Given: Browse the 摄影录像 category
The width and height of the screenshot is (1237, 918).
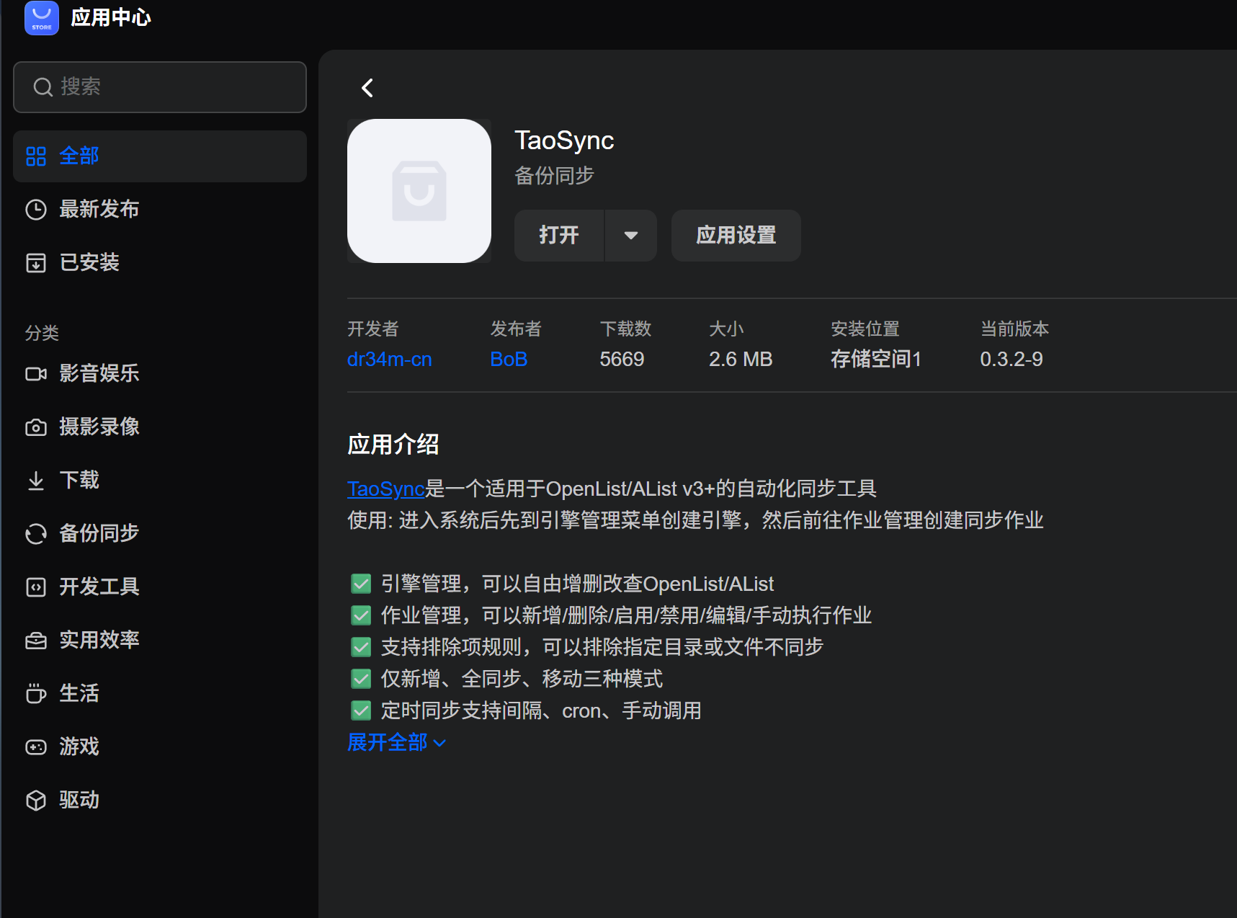Looking at the screenshot, I should (160, 427).
